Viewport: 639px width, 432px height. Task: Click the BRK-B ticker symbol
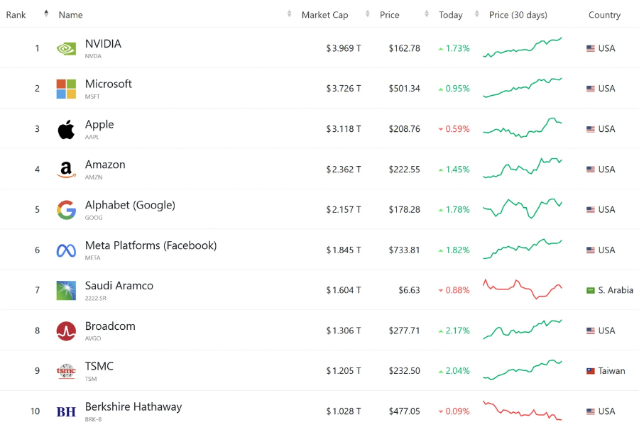coord(93,419)
